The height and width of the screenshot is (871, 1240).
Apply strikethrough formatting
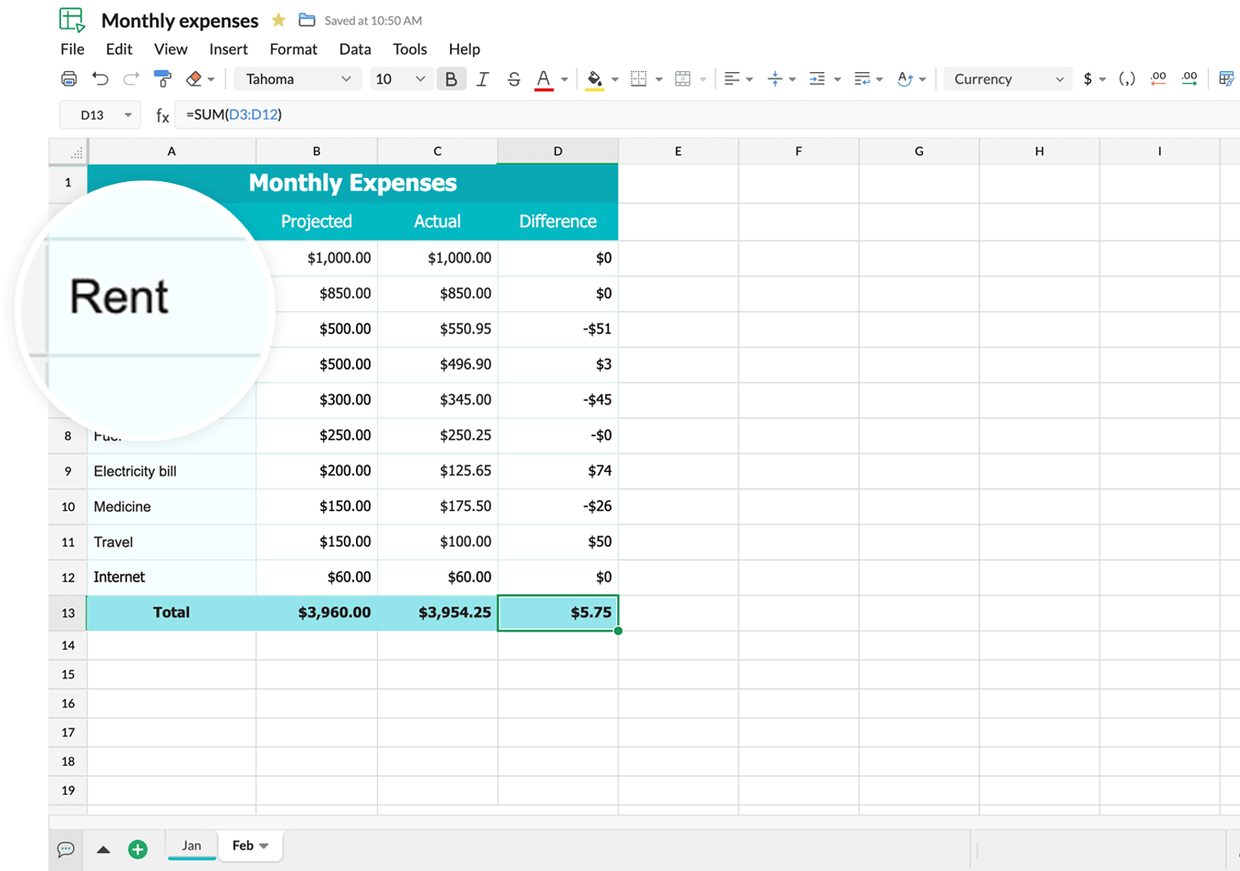(514, 78)
